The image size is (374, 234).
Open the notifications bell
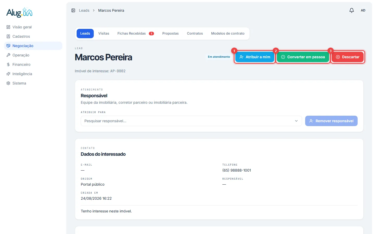point(352,10)
